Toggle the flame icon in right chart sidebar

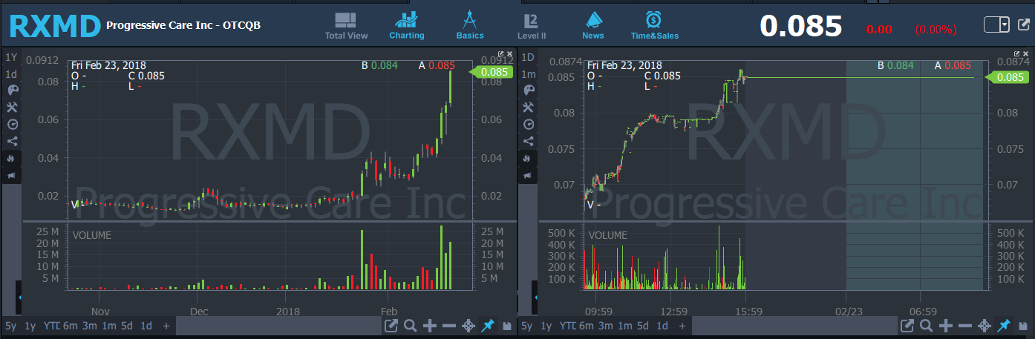pos(529,159)
